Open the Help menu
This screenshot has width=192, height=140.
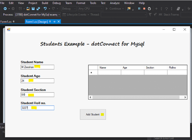[x=142, y=3]
